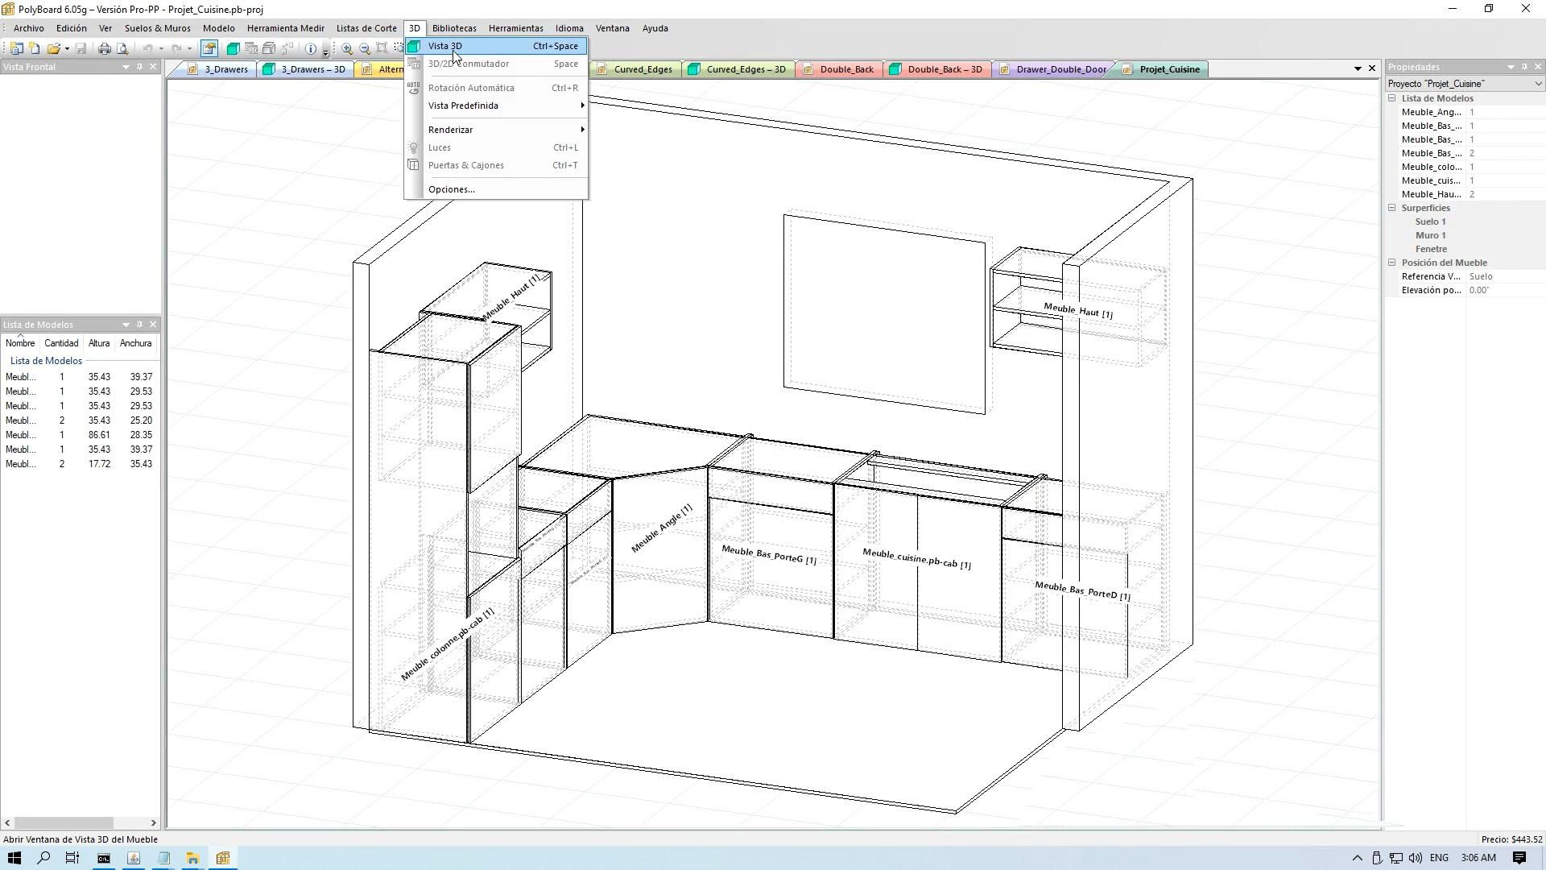The height and width of the screenshot is (870, 1546).
Task: Open the Proyecto Projet_Cuisine dropdown
Action: click(x=1538, y=84)
